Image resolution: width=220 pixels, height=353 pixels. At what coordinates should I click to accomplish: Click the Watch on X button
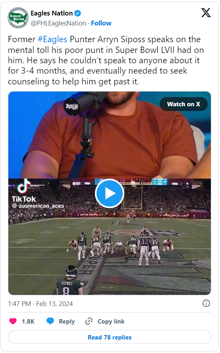pos(183,104)
